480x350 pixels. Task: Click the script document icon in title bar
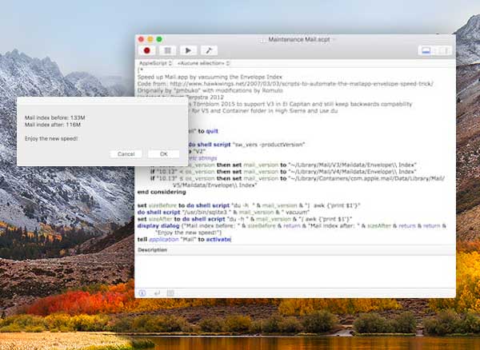[263, 40]
